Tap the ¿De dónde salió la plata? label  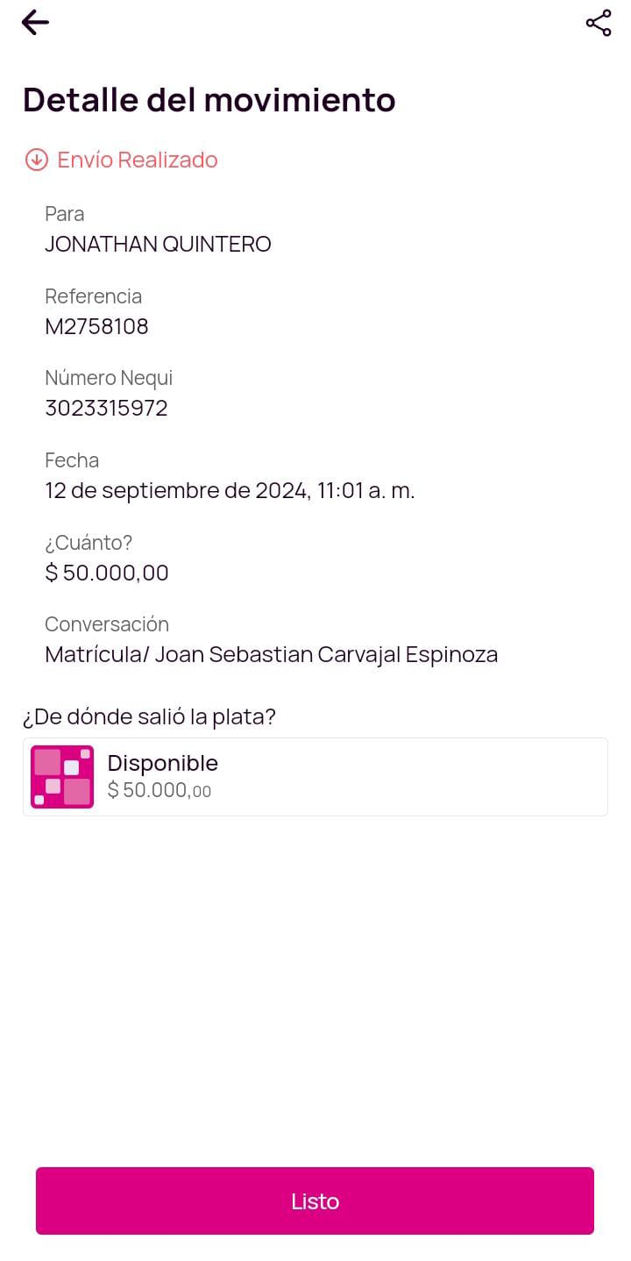point(149,716)
